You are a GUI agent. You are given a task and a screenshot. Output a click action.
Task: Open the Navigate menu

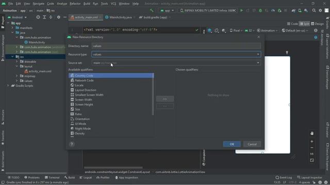coord(38,4)
